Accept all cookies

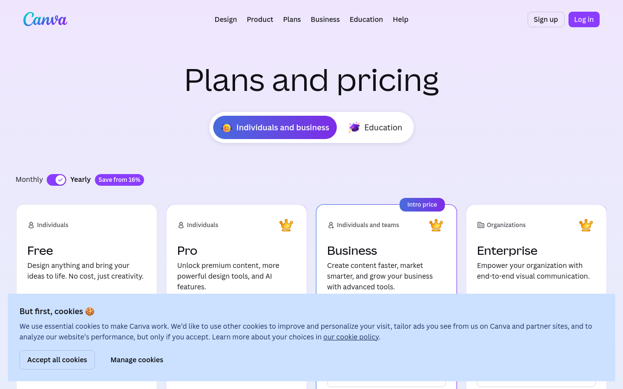pos(57,360)
